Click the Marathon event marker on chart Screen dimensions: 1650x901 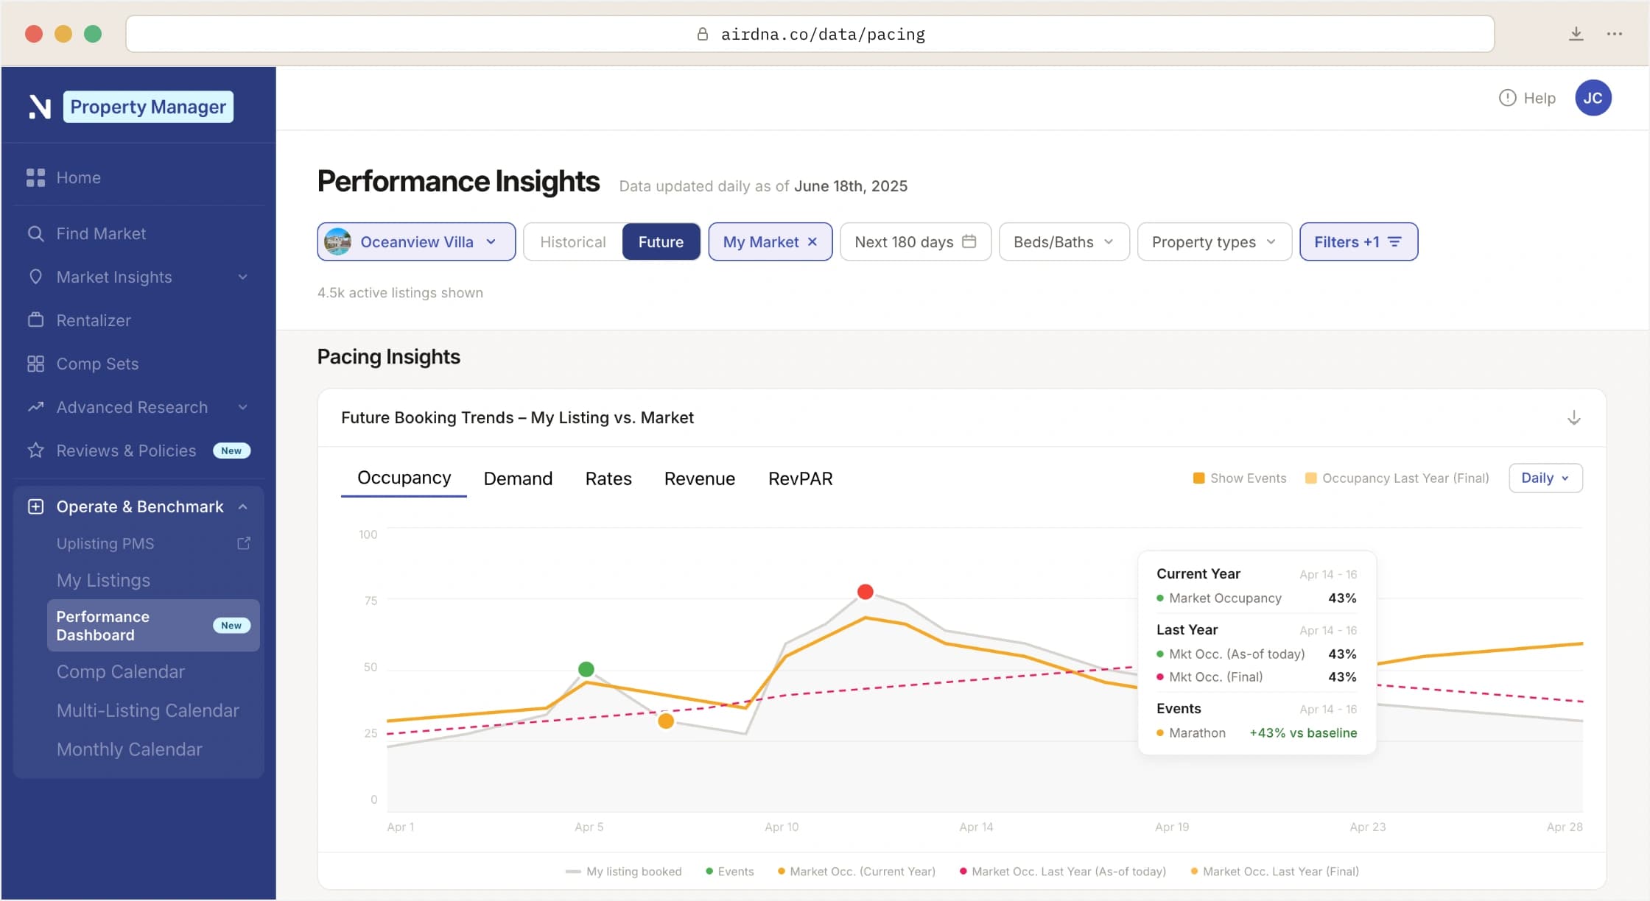click(x=665, y=721)
